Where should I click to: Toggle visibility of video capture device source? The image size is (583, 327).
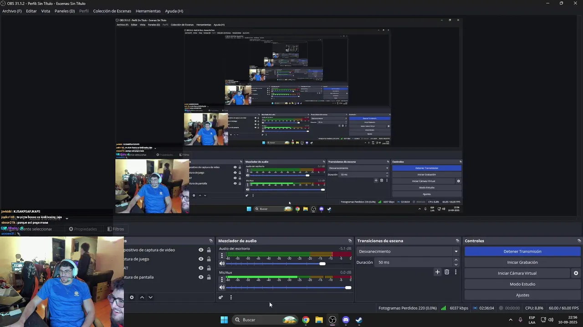coord(201,250)
